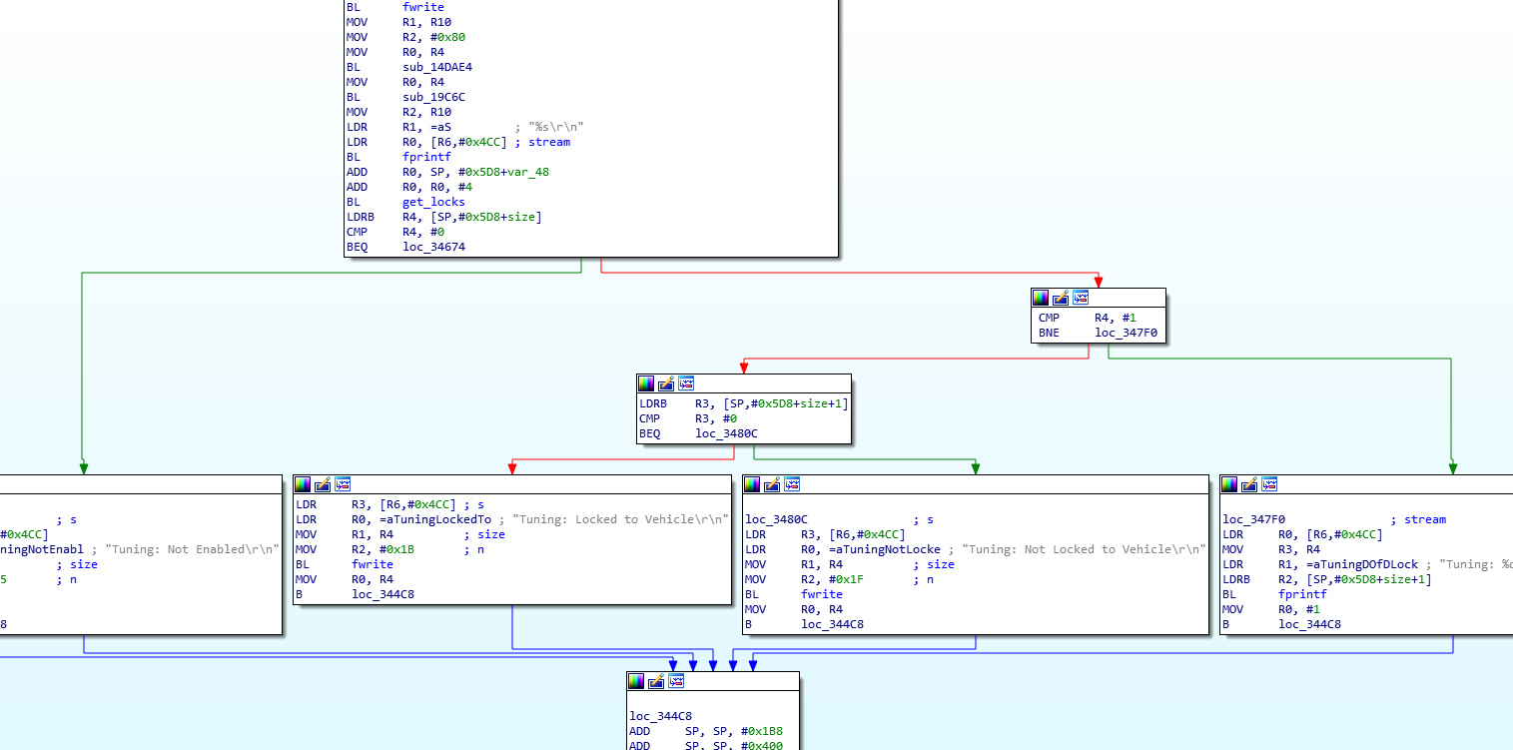
Task: Click the pencil icon on the loc_3480C block
Action: [x=772, y=484]
